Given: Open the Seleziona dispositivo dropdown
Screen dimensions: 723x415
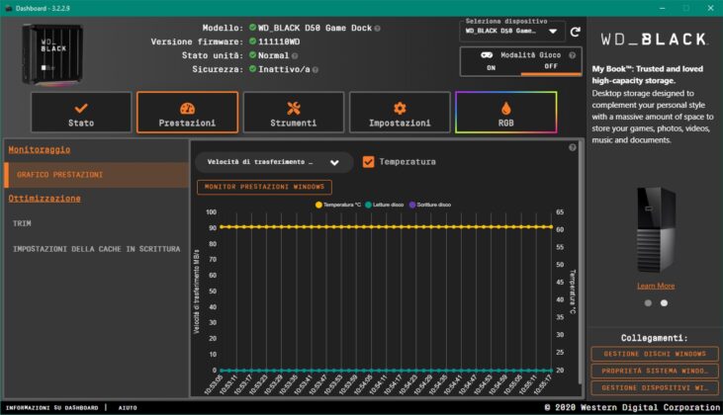Looking at the screenshot, I should click(511, 32).
